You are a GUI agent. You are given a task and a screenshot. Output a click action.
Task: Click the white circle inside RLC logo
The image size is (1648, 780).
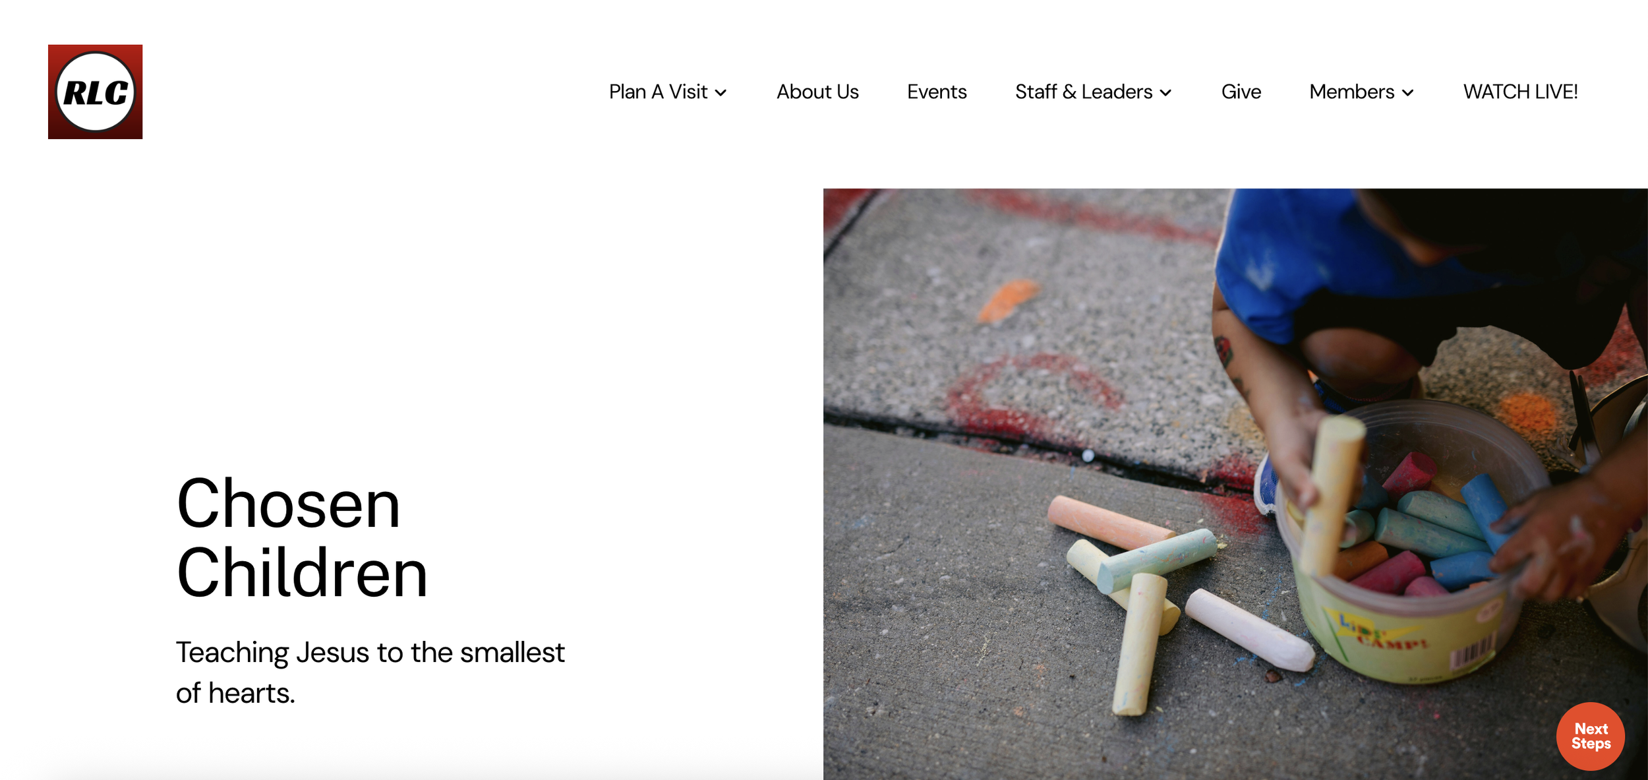point(96,92)
